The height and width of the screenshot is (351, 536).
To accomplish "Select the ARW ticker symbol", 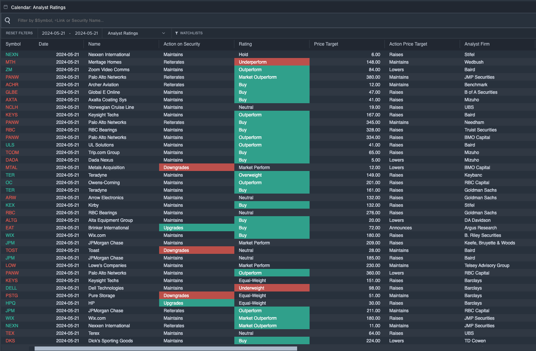I will point(11,198).
